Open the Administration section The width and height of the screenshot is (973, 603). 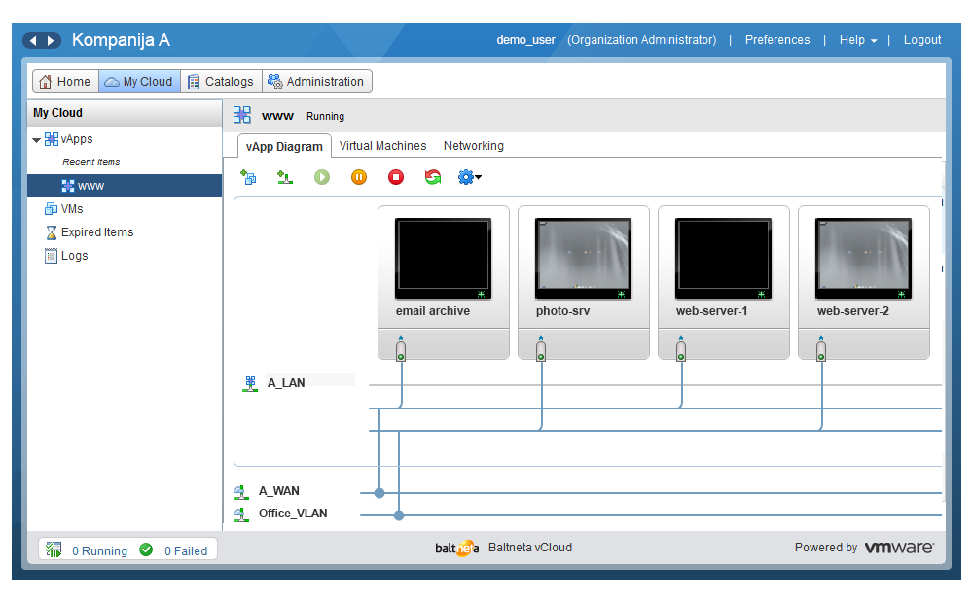[x=316, y=82]
